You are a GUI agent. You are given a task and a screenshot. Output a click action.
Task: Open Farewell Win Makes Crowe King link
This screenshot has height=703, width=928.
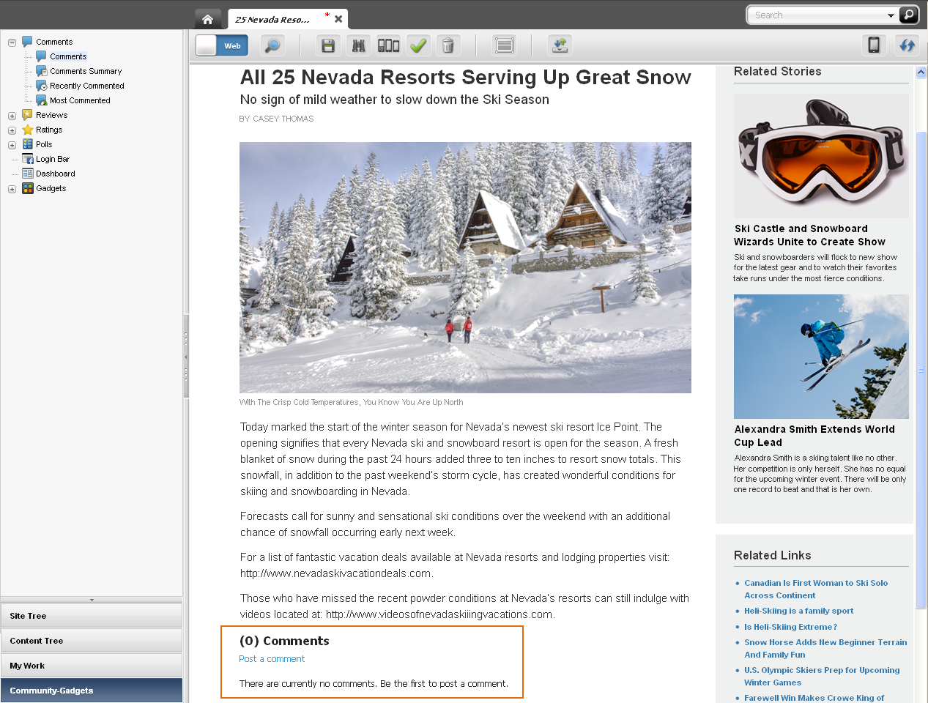(814, 698)
